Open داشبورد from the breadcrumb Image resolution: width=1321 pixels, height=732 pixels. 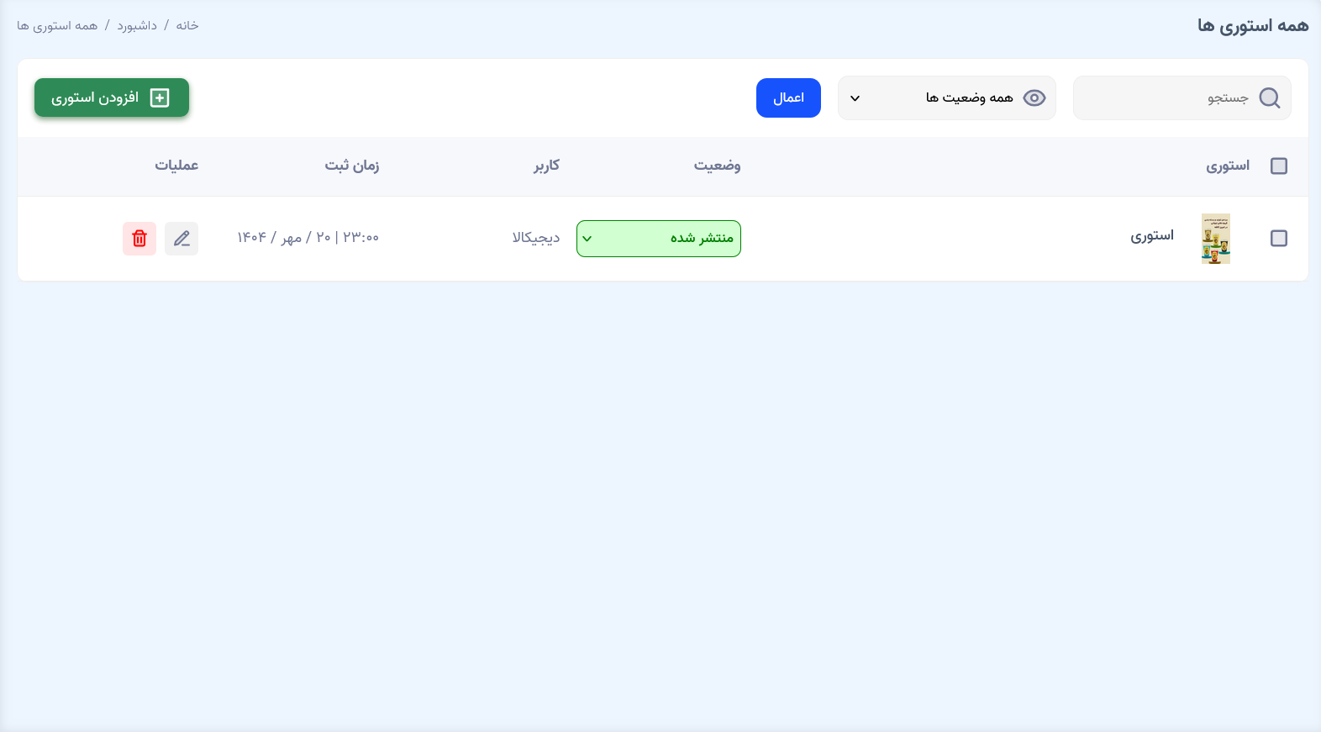coord(137,26)
